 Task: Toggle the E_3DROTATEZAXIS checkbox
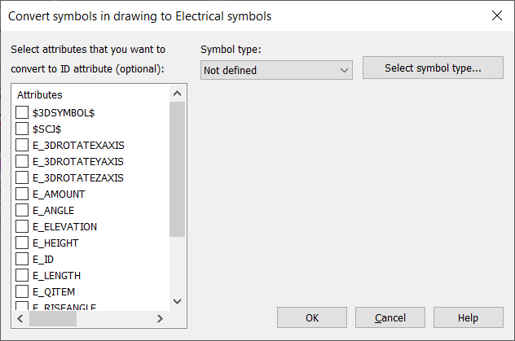click(x=22, y=177)
